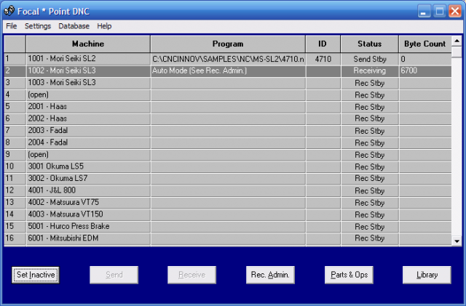Screen dimensions: 466x306
Task: Click the byte count cell showing 0
Action: pos(425,59)
